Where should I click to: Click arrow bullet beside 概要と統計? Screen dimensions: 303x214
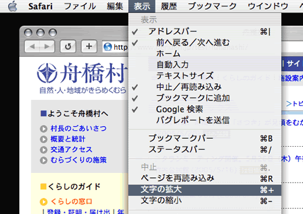(x=43, y=139)
